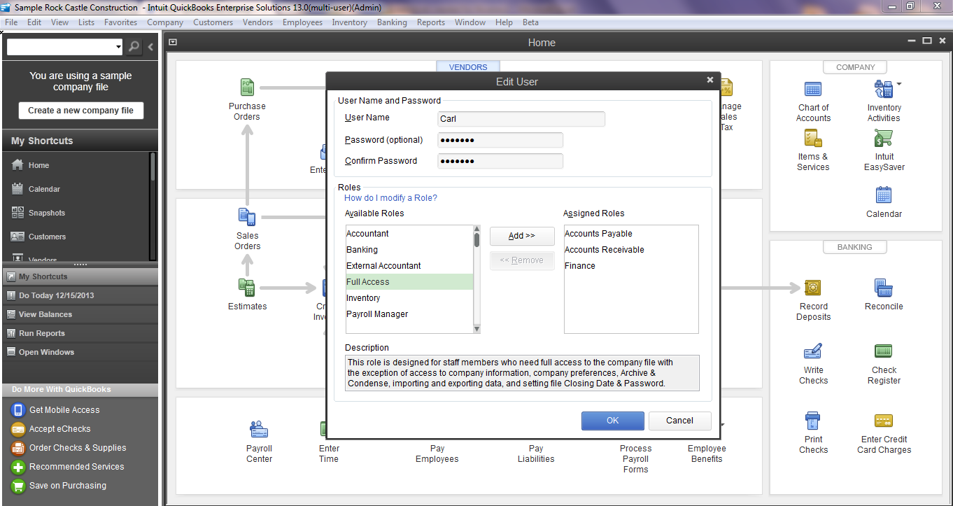Select Accountant in Available Roles
The height and width of the screenshot is (506, 953).
(x=409, y=234)
